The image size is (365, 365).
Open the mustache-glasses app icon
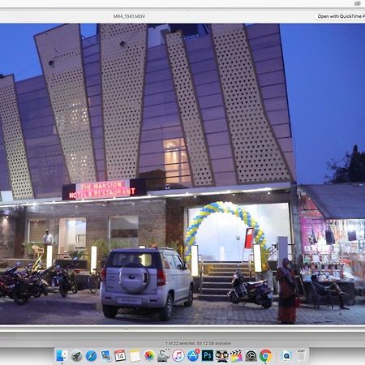(221, 356)
